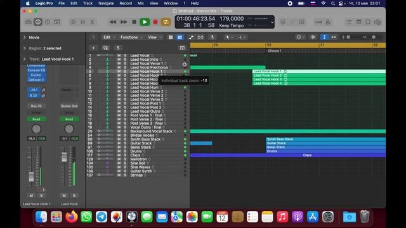The image size is (406, 228).
Task: Toggle the Metronome button
Action: [x=328, y=22]
